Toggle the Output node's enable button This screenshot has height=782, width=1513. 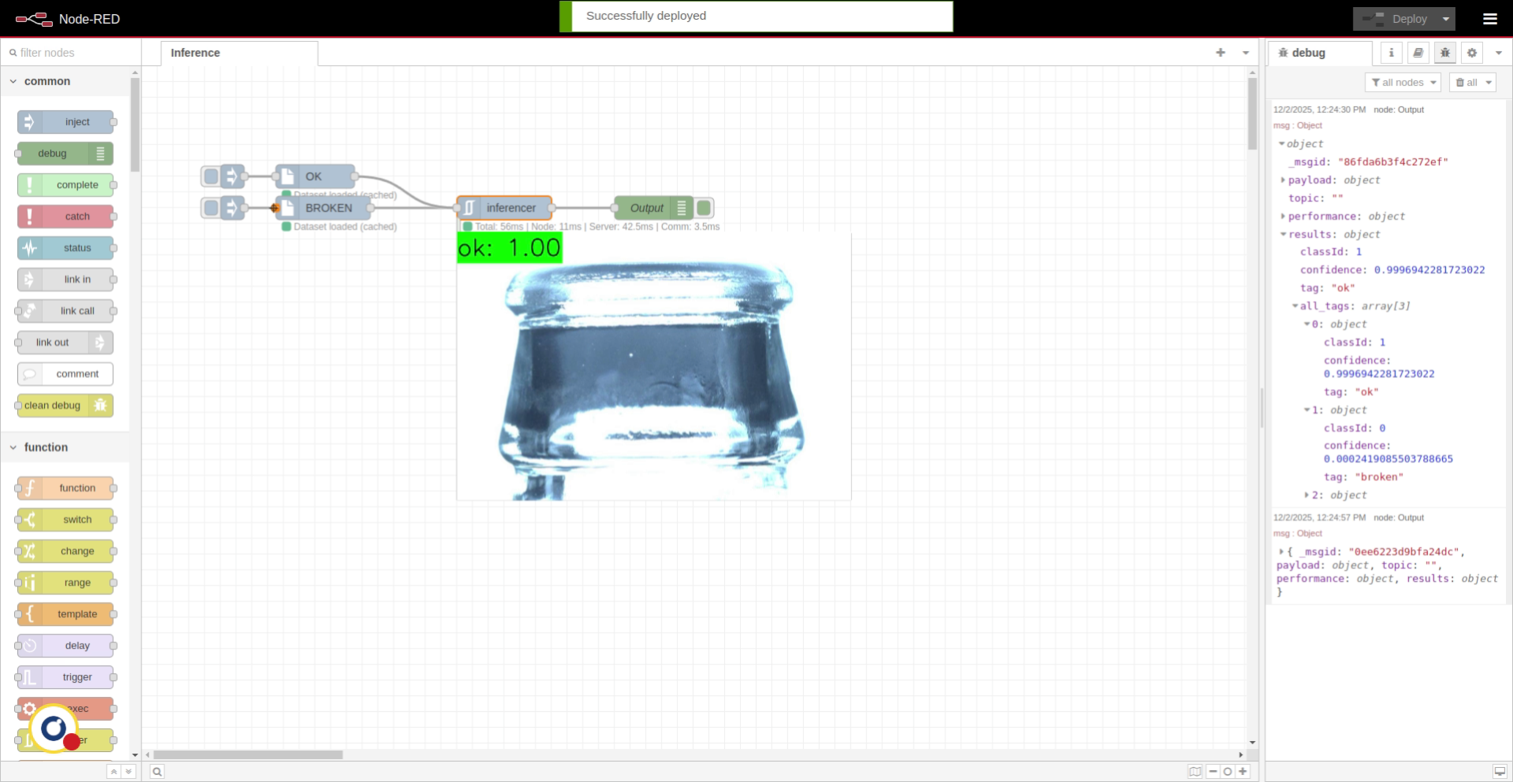coord(704,208)
